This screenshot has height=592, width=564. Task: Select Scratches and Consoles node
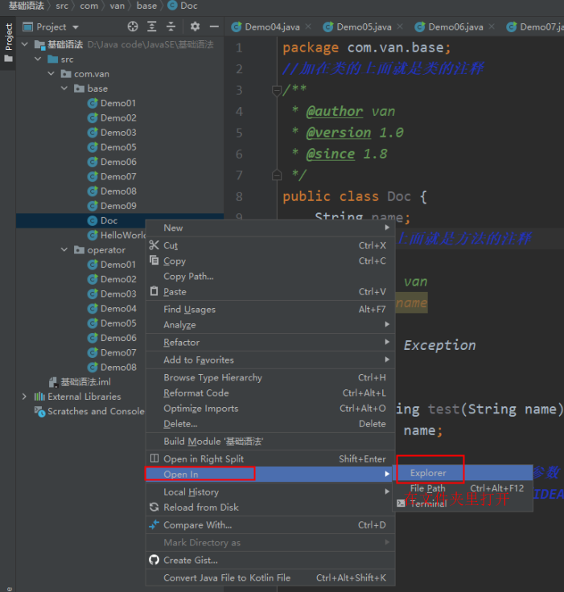96,411
